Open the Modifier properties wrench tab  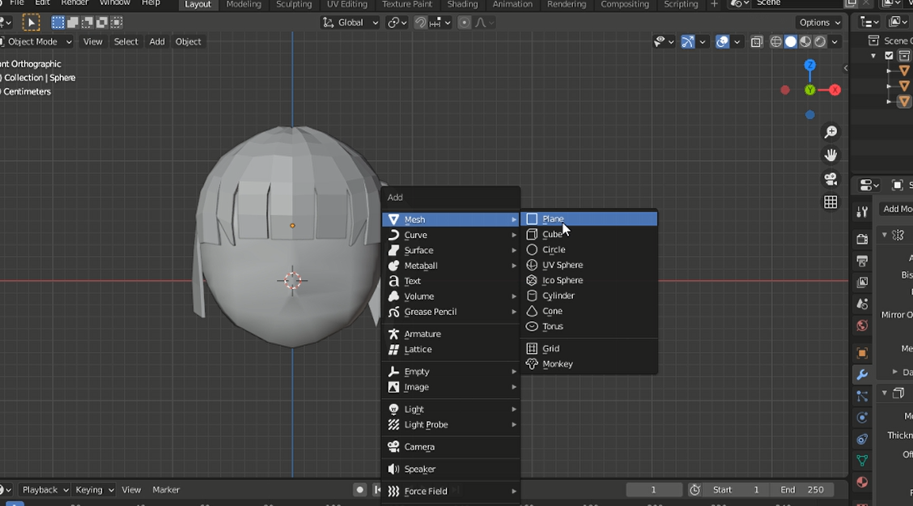pos(862,375)
